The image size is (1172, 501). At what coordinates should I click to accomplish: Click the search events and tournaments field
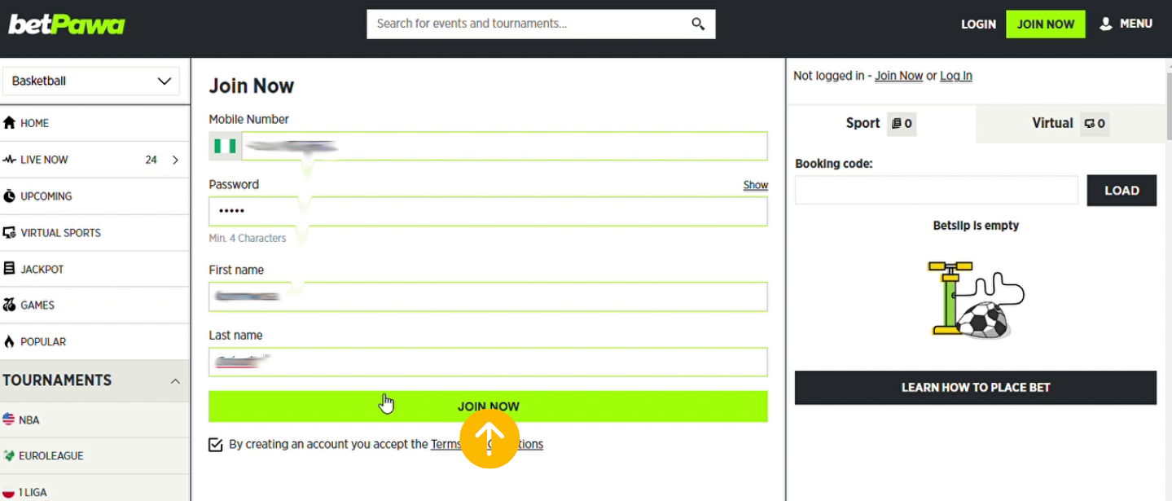(x=541, y=24)
